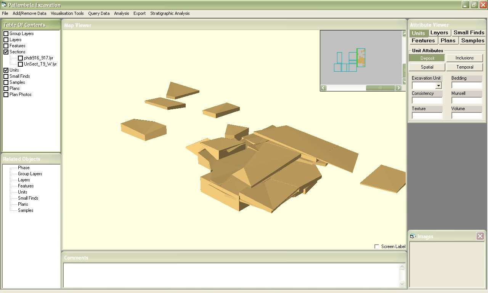The height and width of the screenshot is (293, 488).
Task: Click the overview map left scroll arrow
Action: [323, 88]
